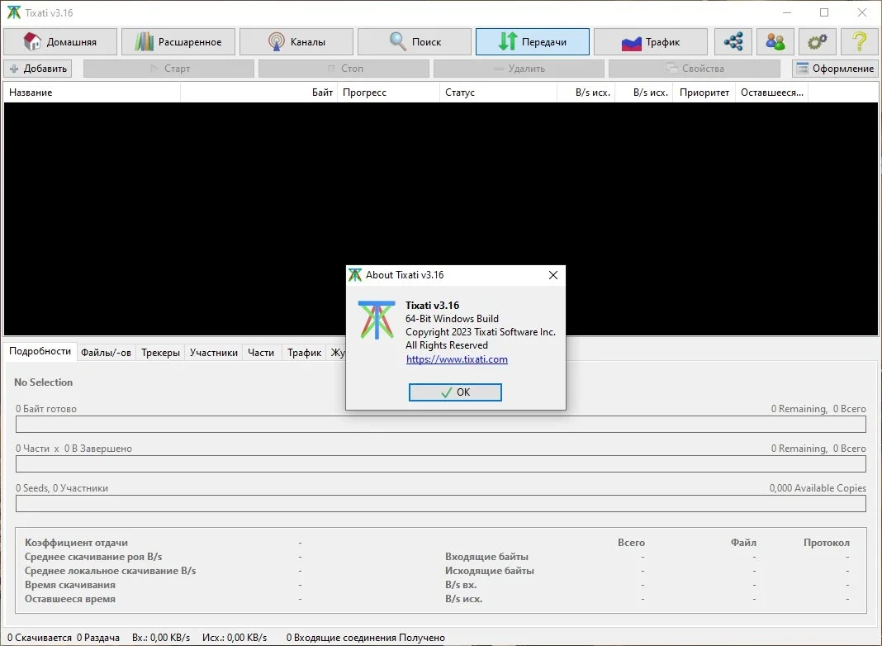Click the 'Среднее скачивание роя B/s' label
This screenshot has width=882, height=646.
[x=93, y=557]
